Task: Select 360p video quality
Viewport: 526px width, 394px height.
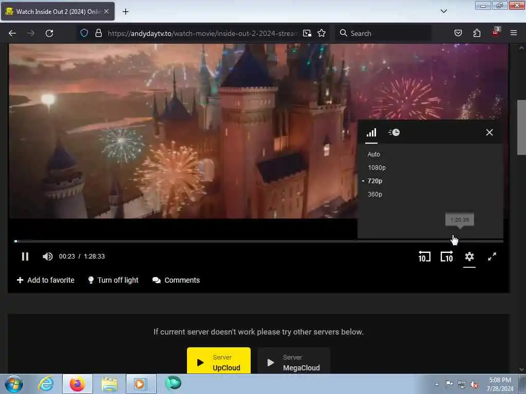Action: click(x=374, y=194)
